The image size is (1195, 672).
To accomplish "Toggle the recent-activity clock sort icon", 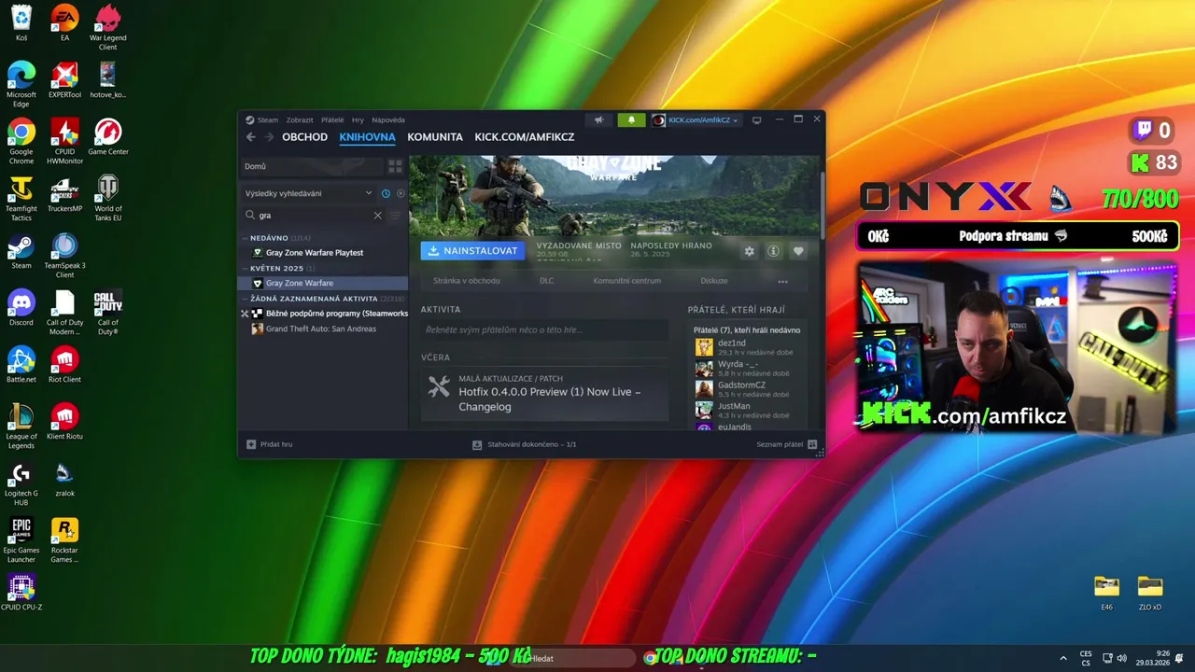I will [x=386, y=193].
